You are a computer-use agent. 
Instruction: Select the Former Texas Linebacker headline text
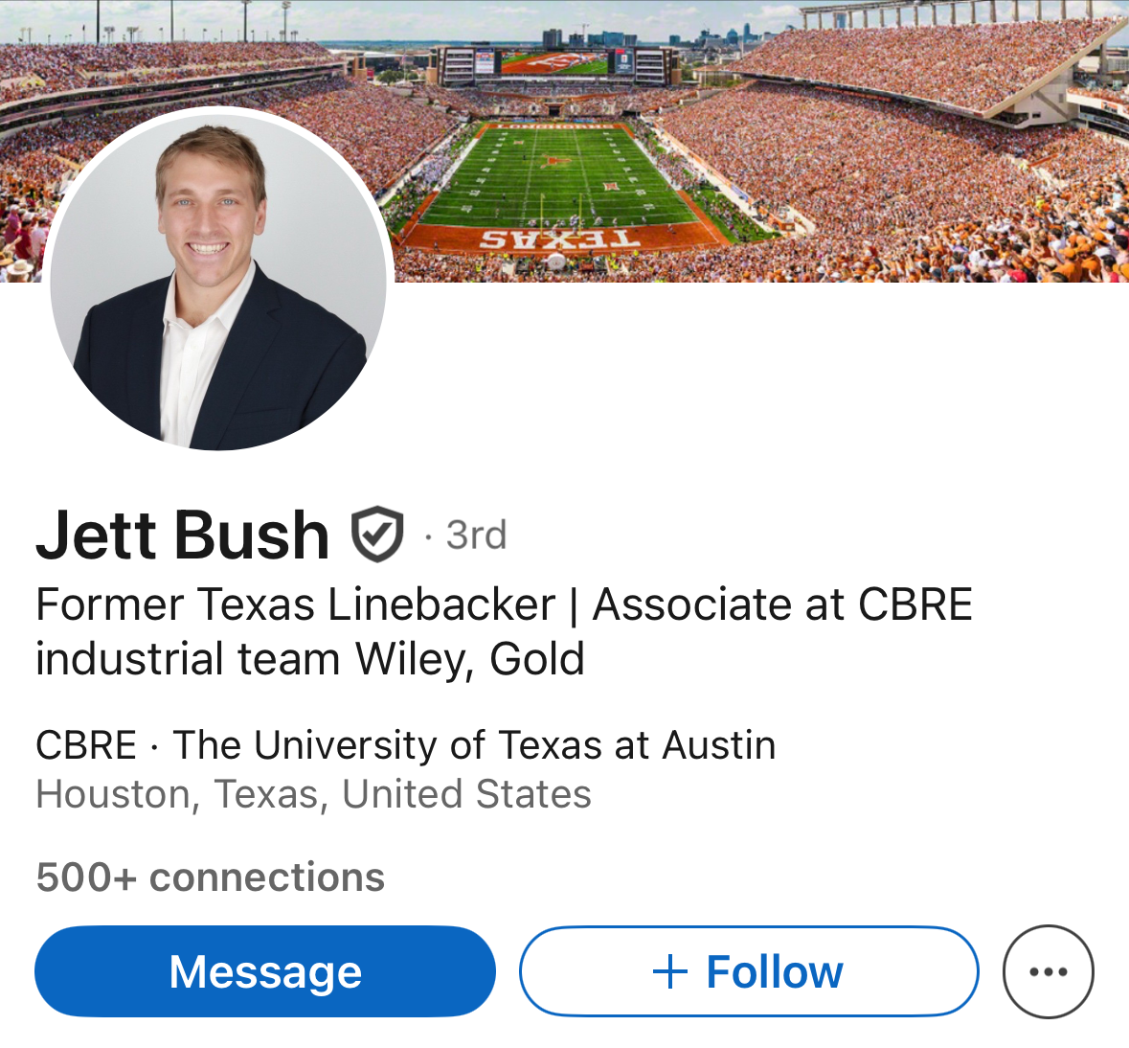295,605
